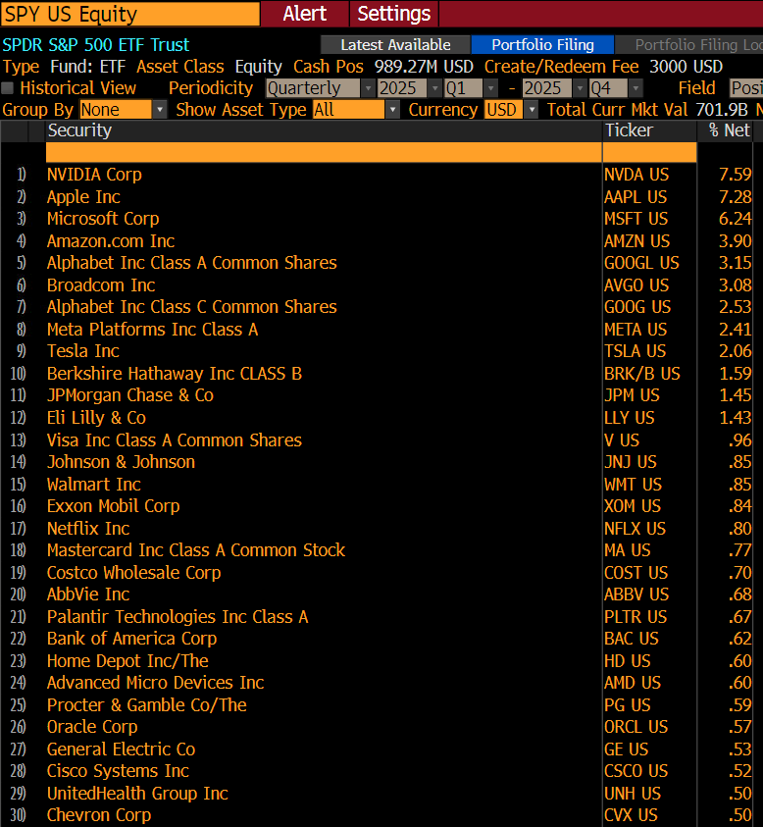
Task: Toggle the Historical View checkbox
Action: (8, 88)
